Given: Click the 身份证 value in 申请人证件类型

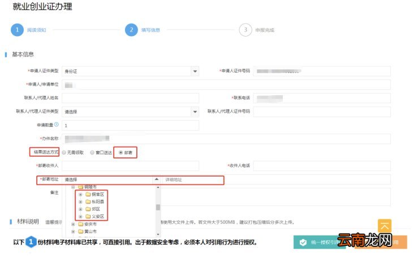Looking at the screenshot, I should 71,71.
